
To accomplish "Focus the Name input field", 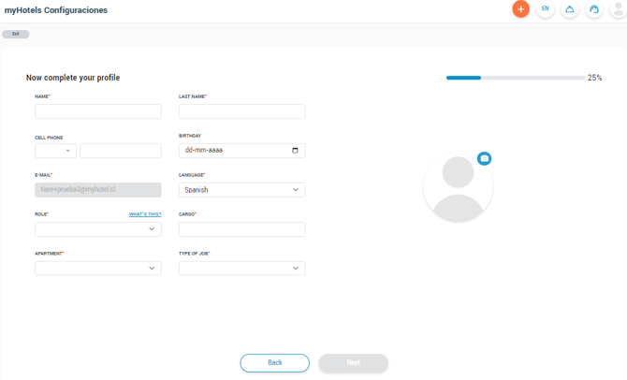I will (x=98, y=111).
